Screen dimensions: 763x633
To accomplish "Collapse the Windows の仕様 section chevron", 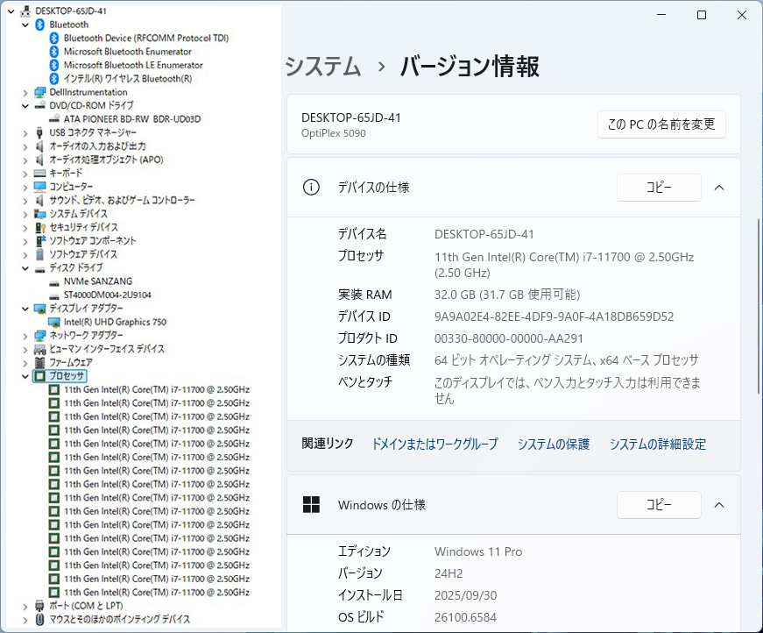I will point(719,505).
